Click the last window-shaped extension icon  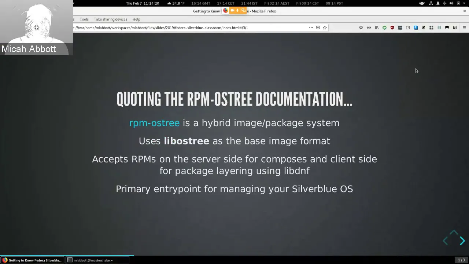(x=455, y=27)
